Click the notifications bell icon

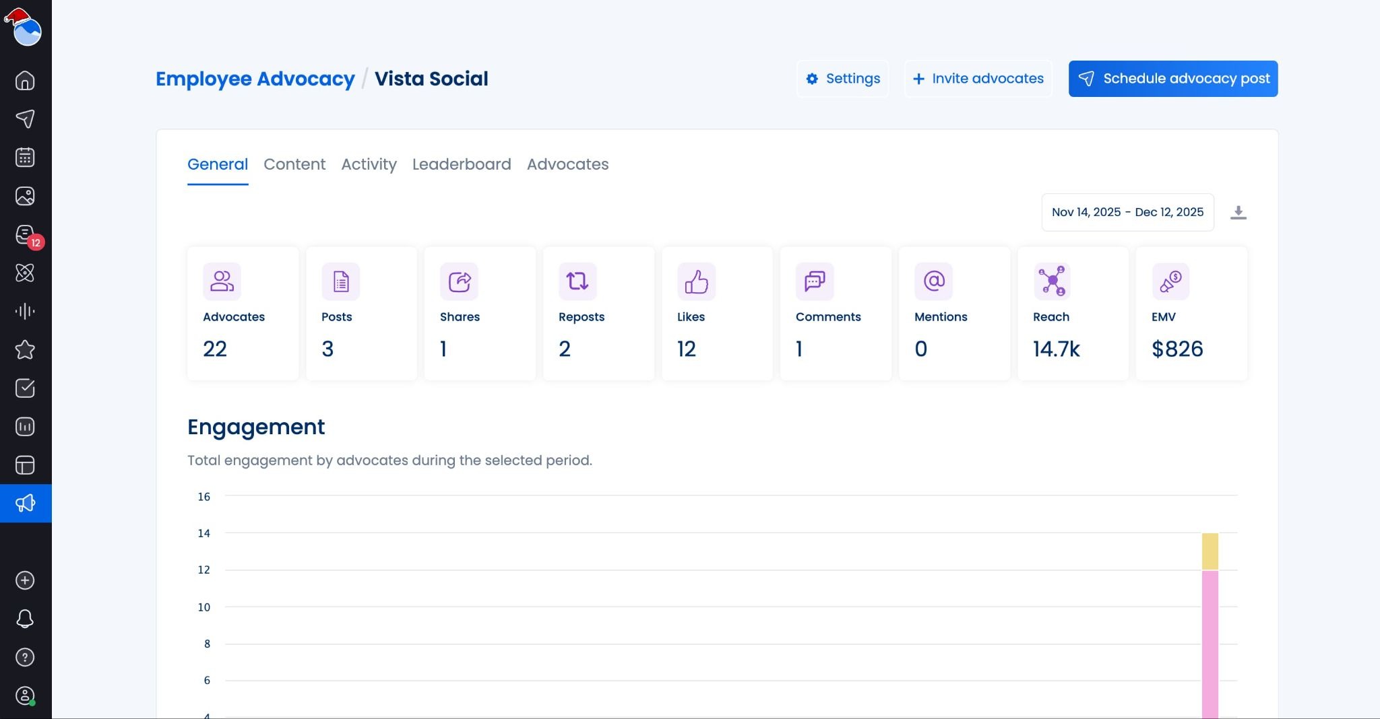pos(25,619)
